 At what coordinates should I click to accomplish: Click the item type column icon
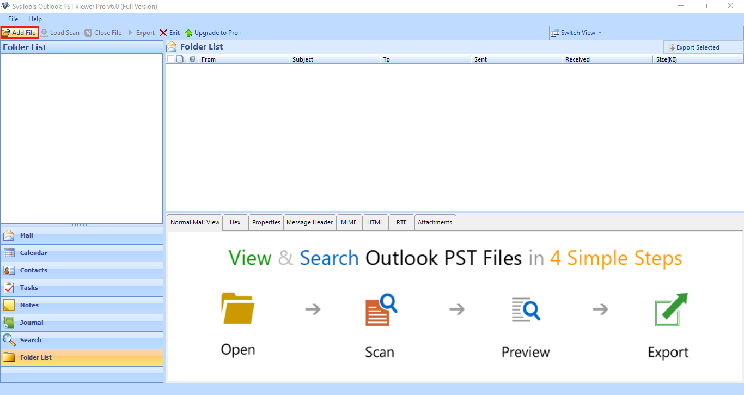(180, 59)
